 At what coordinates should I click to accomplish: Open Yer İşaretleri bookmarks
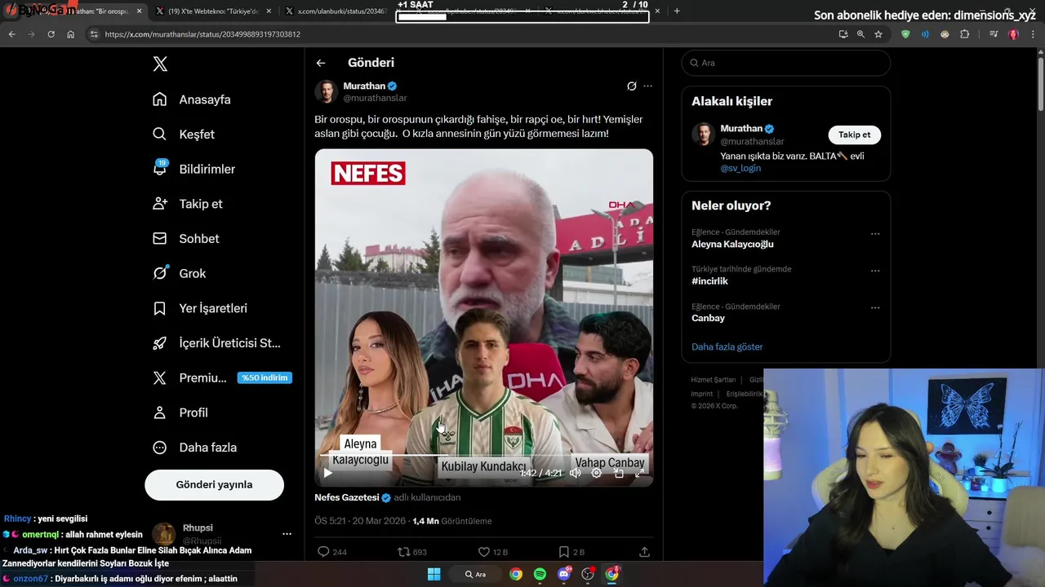pos(200,308)
